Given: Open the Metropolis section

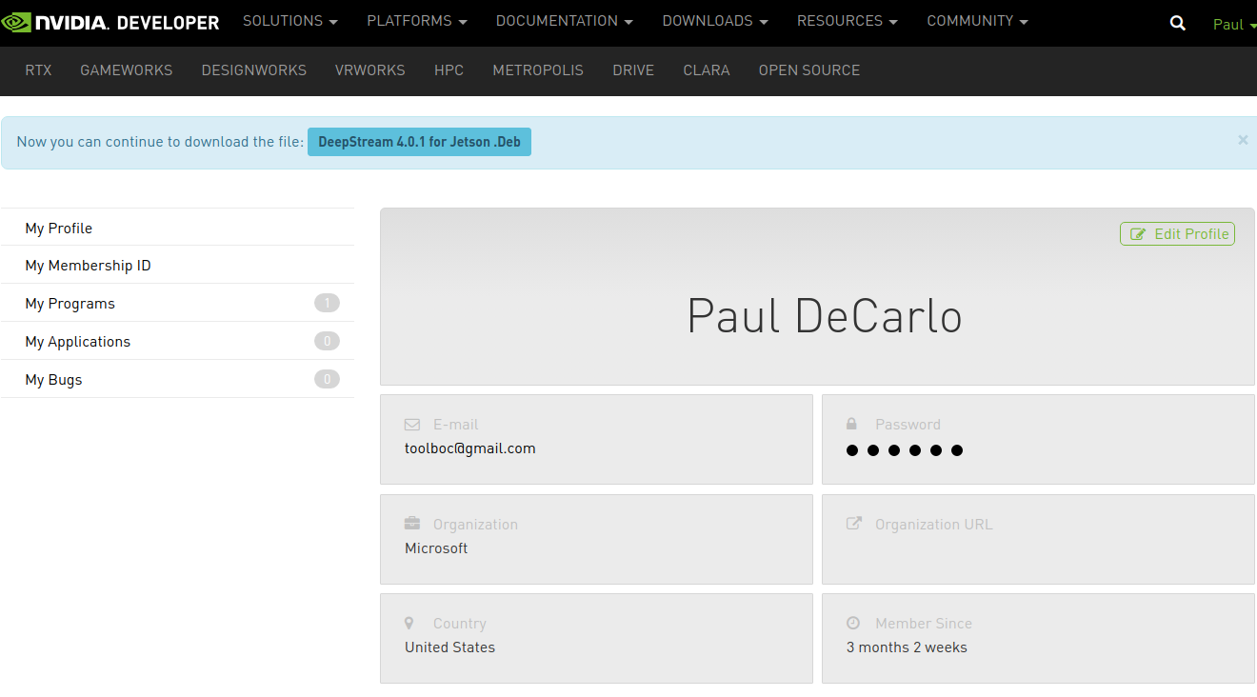Looking at the screenshot, I should [x=538, y=70].
